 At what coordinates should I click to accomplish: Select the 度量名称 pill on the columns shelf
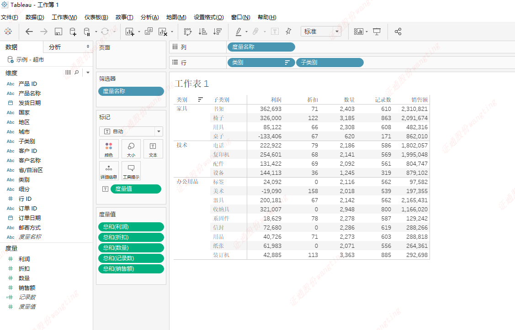(x=261, y=47)
